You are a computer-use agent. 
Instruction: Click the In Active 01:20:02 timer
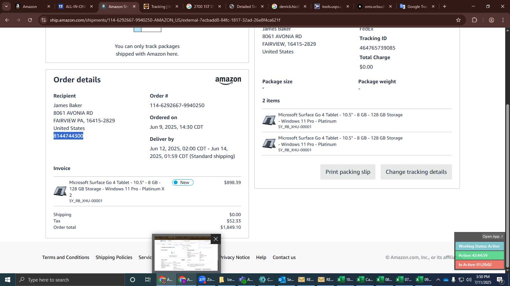(479, 265)
